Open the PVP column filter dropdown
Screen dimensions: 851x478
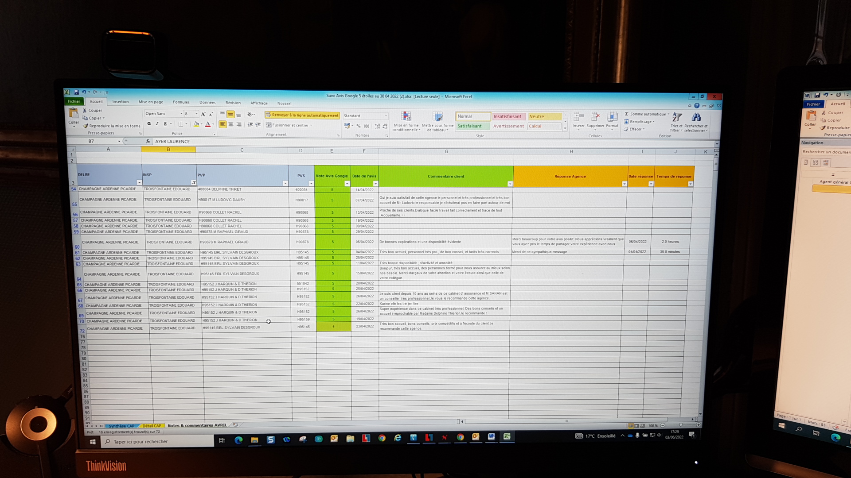[x=285, y=183]
